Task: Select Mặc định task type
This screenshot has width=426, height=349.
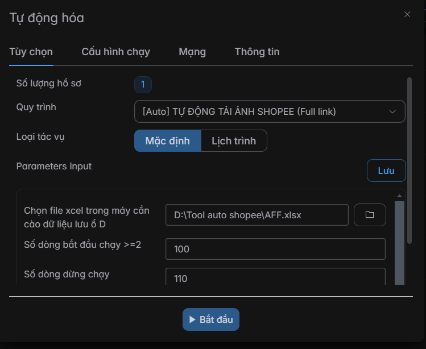Action: [x=167, y=141]
